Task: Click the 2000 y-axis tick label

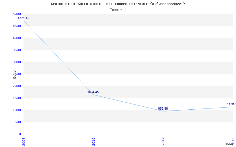Action: tap(17, 86)
